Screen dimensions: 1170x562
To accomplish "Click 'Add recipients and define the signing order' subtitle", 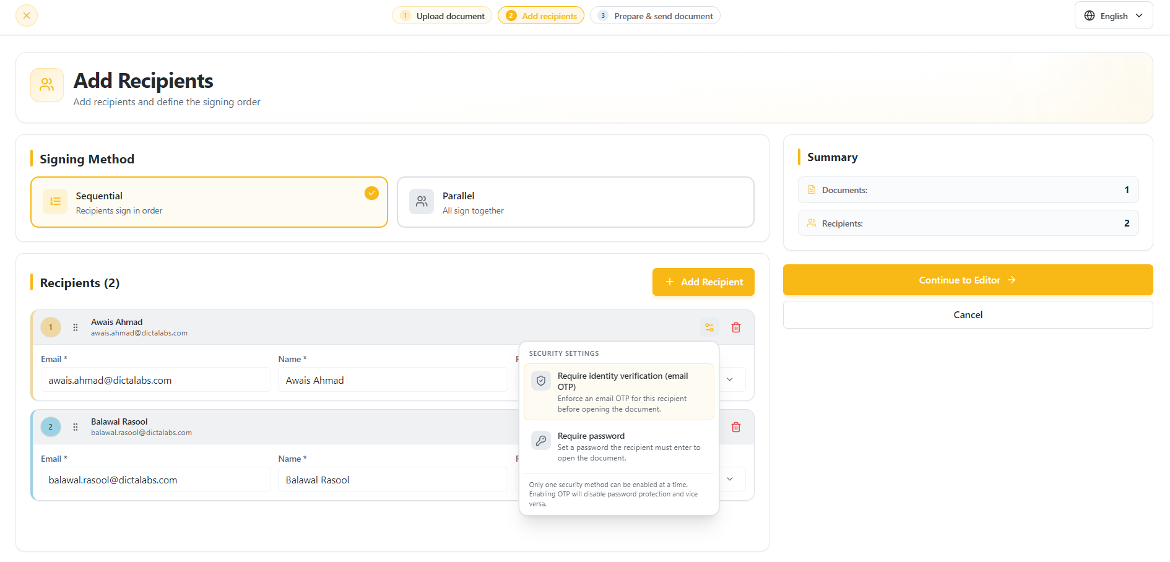I will 167,102.
